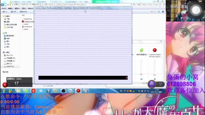Adjust I wanna conquer game volume slider
Image resolution: width=205 pixels, height=115 pixels.
[x=154, y=75]
